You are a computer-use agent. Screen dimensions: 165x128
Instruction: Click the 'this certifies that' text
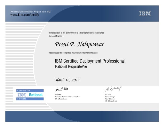point(56,36)
